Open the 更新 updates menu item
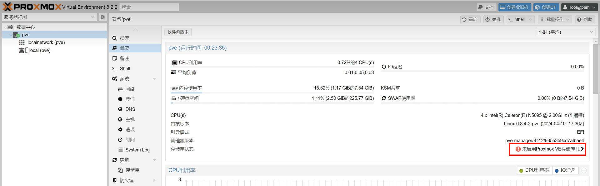The image size is (600, 186). click(135, 160)
